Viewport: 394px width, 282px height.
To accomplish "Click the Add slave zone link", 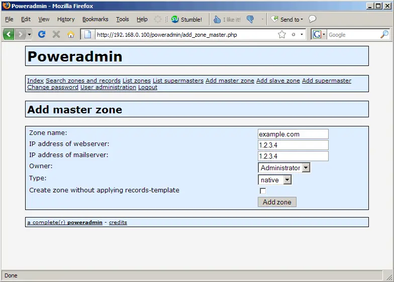I will point(278,81).
